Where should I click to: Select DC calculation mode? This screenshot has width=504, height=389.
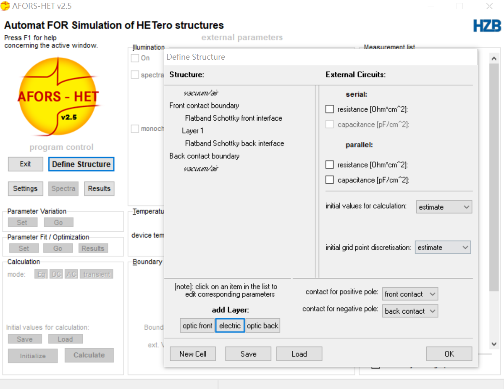[56, 274]
